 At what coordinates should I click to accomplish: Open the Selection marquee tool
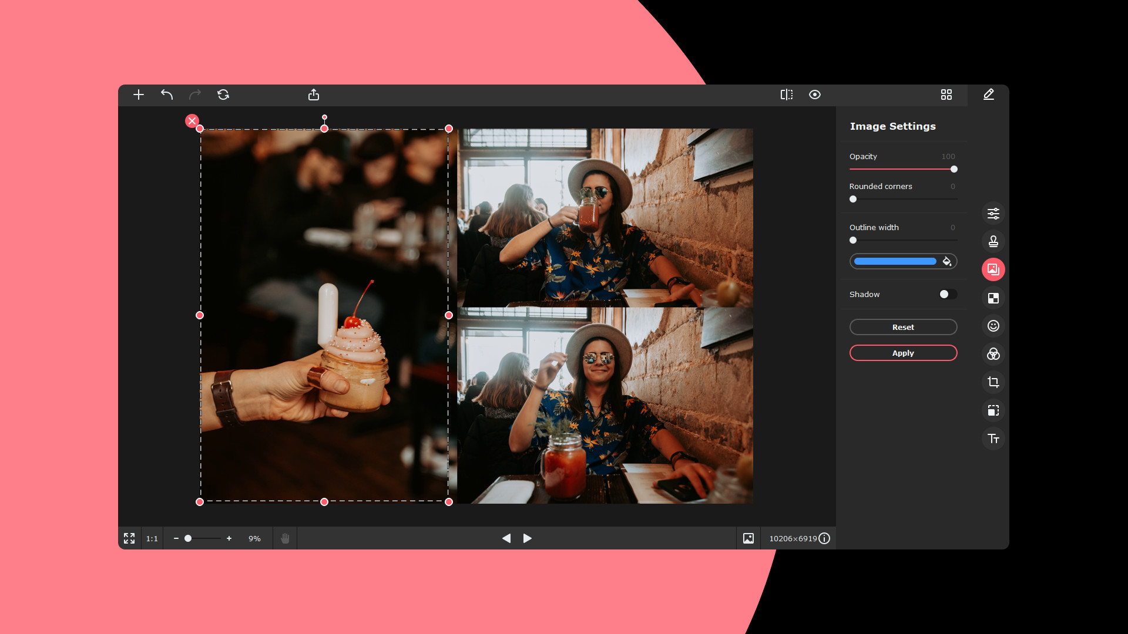[993, 410]
